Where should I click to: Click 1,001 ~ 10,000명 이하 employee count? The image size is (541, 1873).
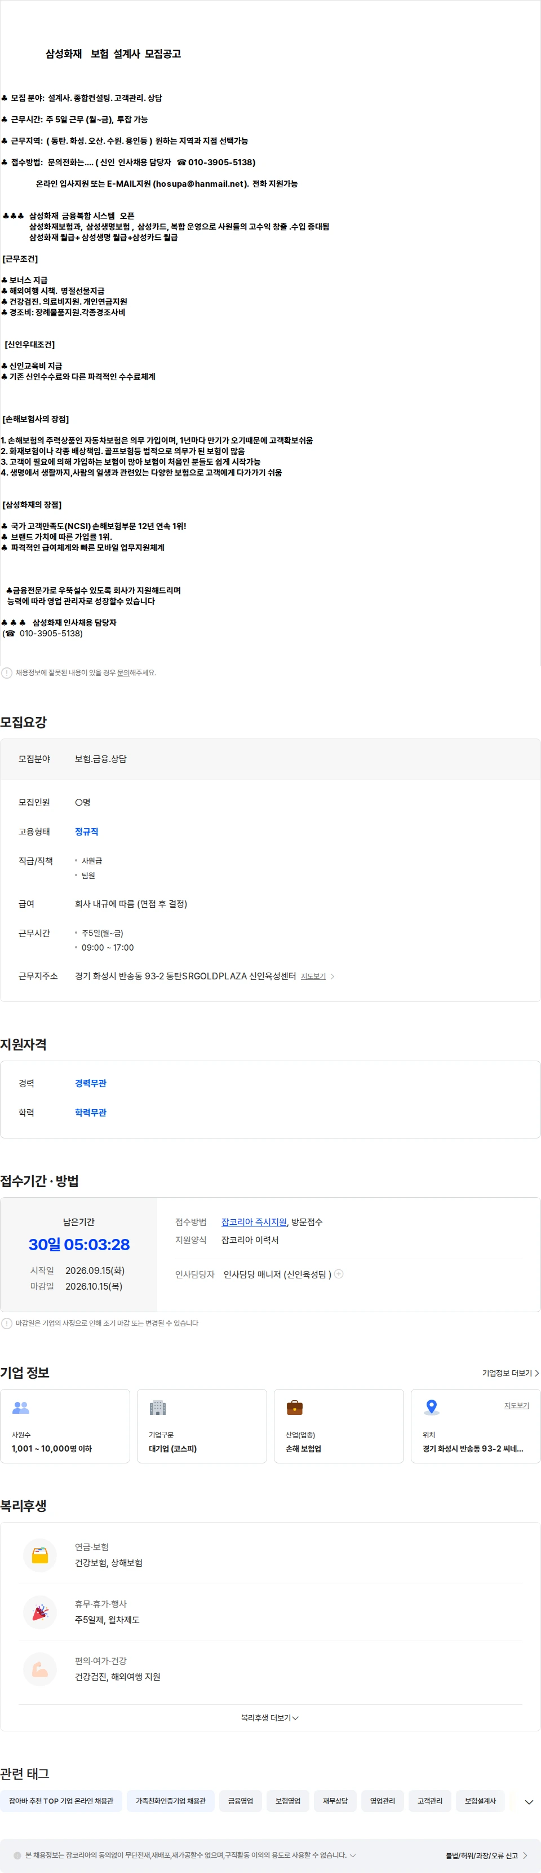coord(51,1448)
